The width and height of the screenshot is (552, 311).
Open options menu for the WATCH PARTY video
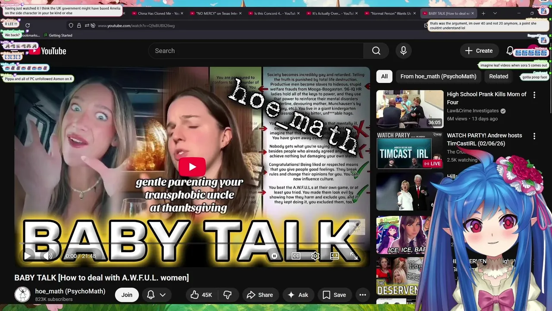click(x=534, y=136)
